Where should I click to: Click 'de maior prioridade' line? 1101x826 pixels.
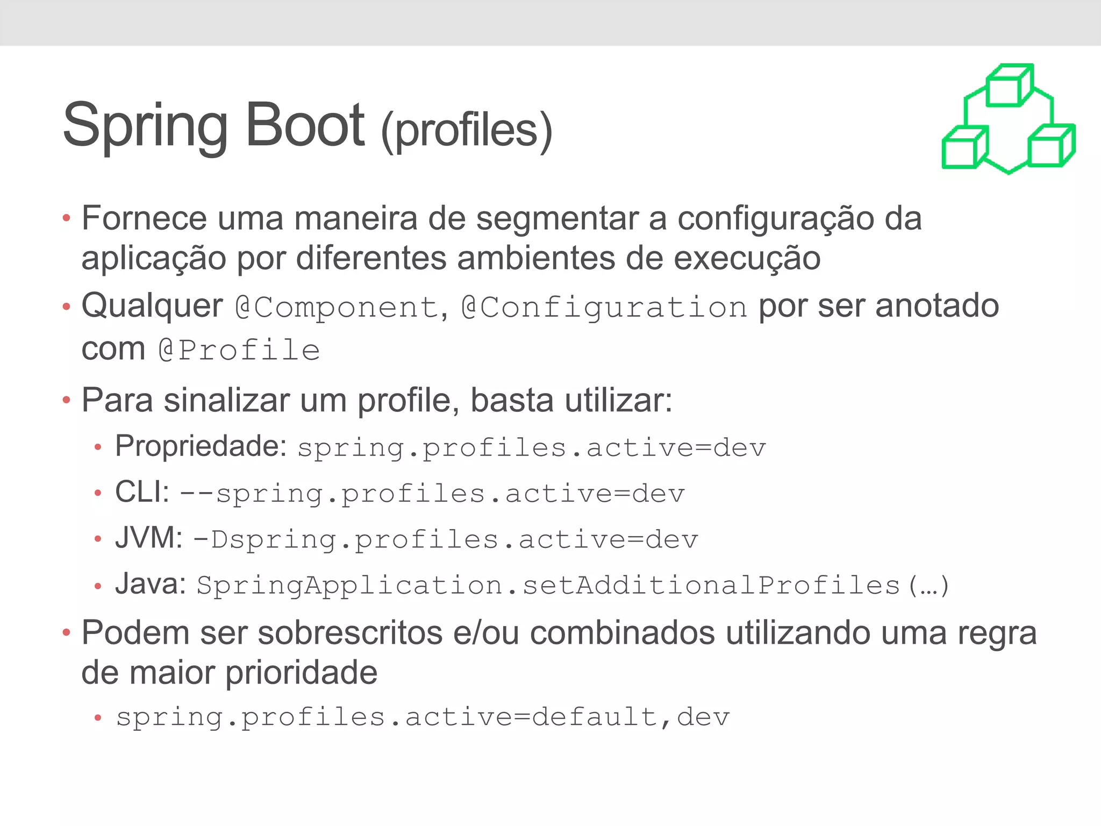point(230,673)
